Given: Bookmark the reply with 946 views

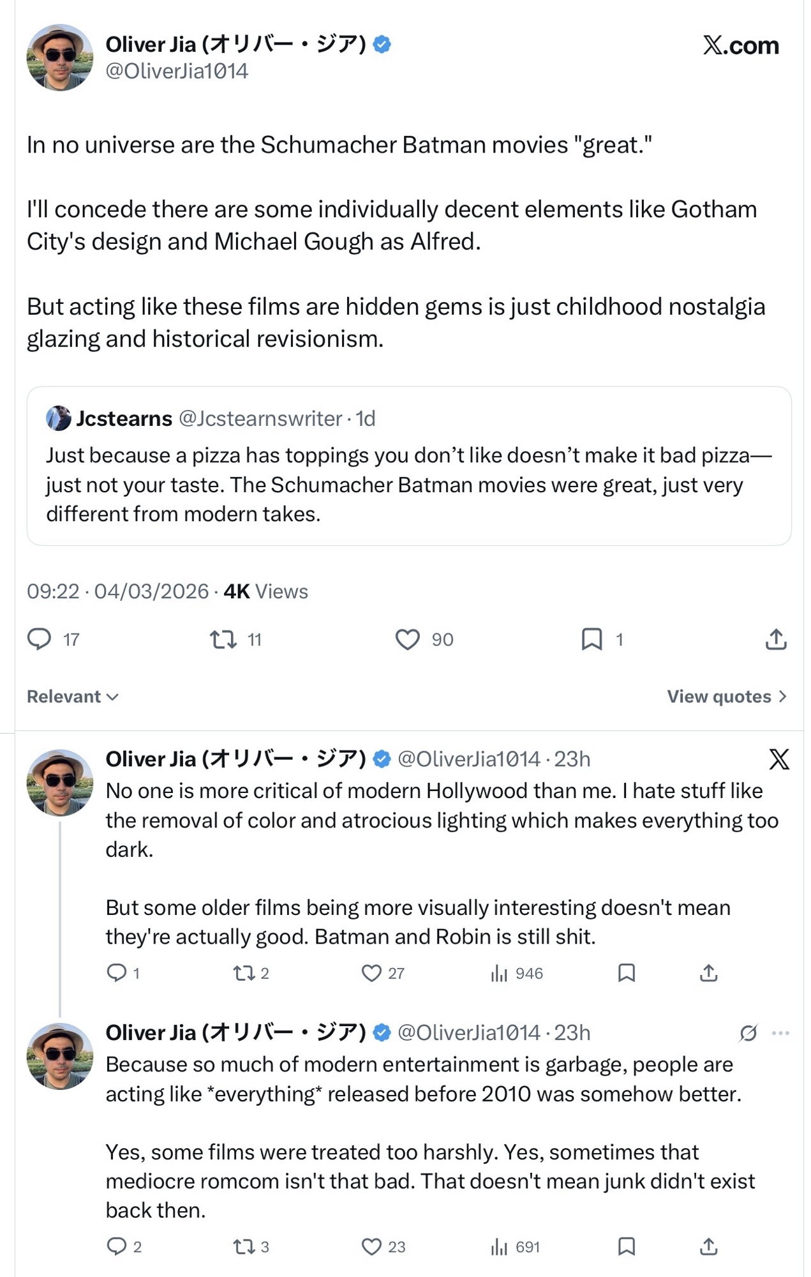Looking at the screenshot, I should point(627,973).
